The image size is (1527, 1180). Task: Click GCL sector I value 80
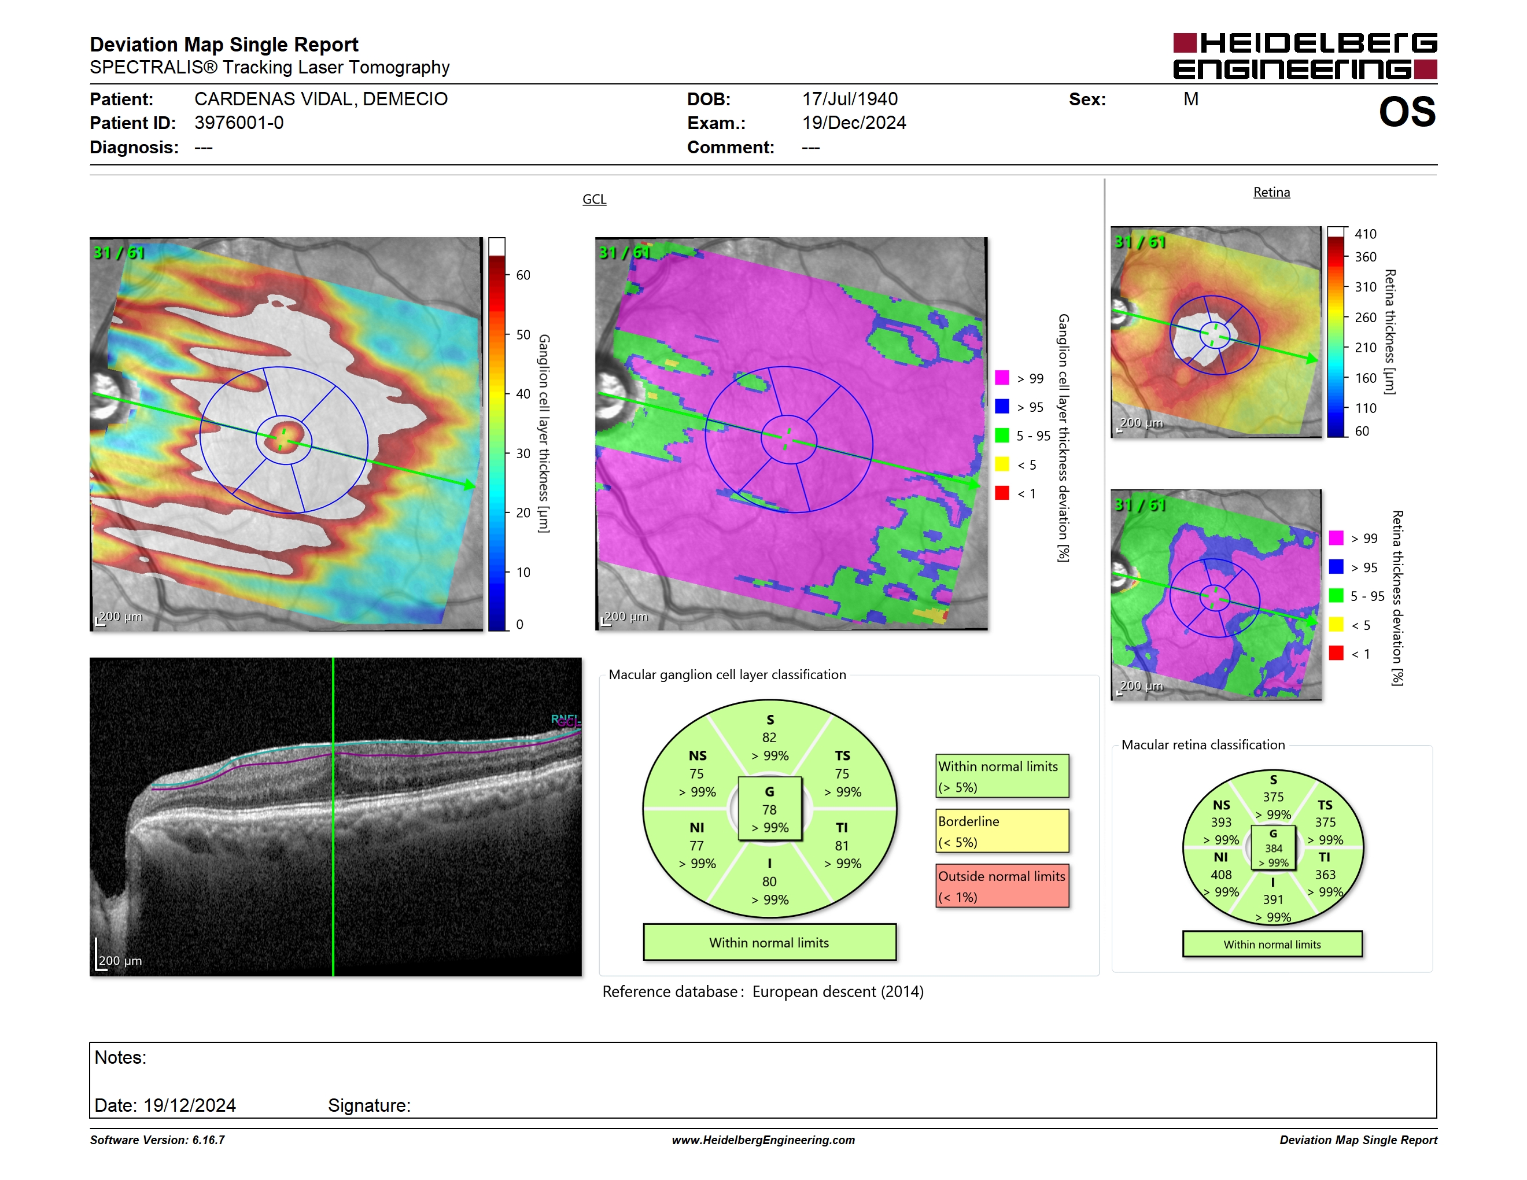[x=769, y=882]
